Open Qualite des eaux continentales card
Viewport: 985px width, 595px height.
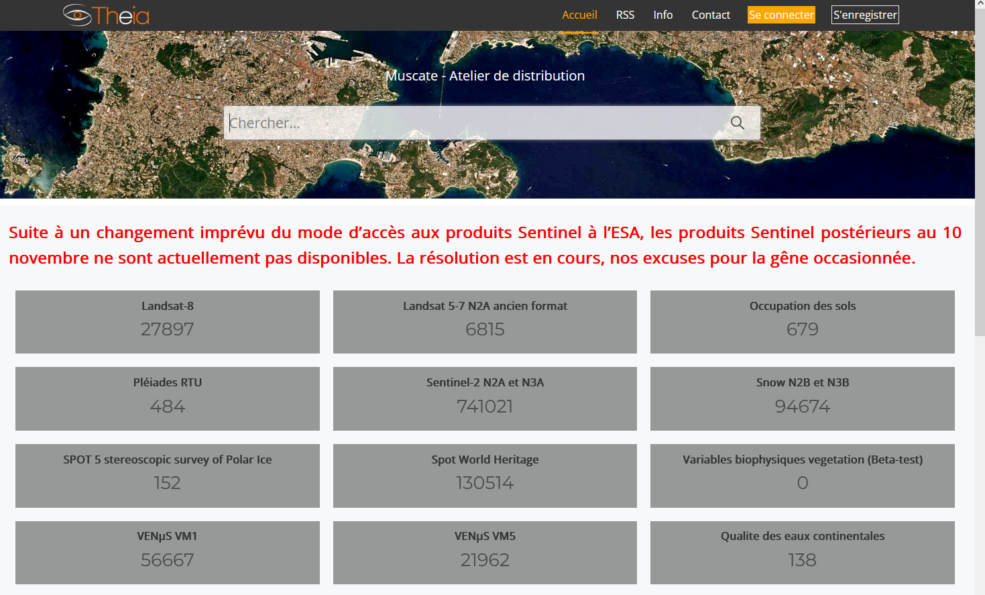click(x=803, y=553)
